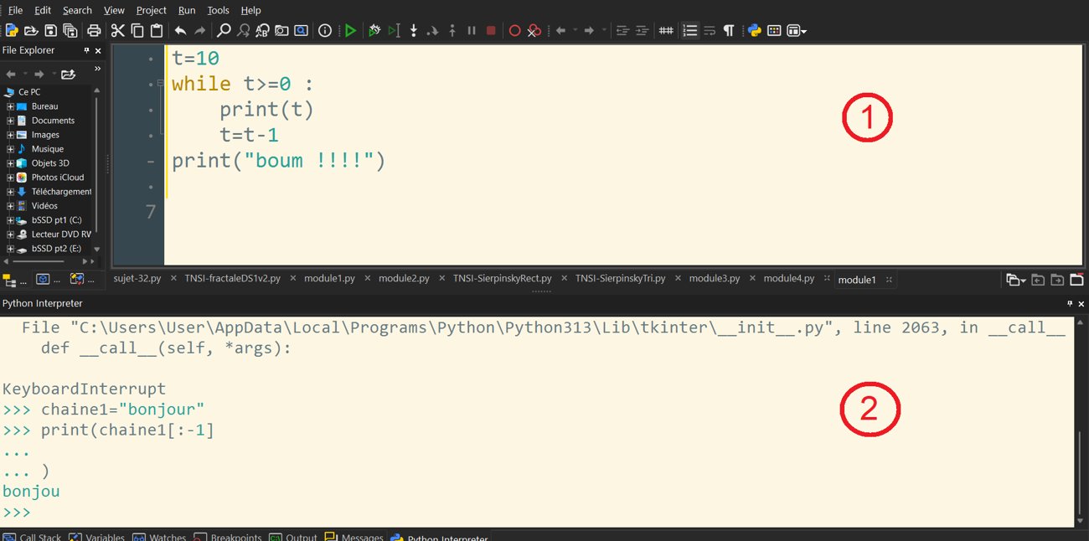Start debugging with the bug-play icon
Viewport: 1089px width, 541px height.
click(x=374, y=30)
